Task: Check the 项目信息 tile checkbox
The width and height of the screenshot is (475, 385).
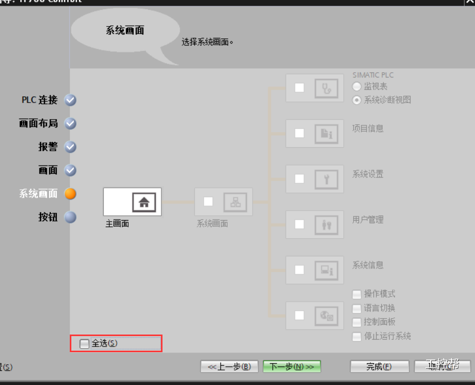Action: click(299, 133)
